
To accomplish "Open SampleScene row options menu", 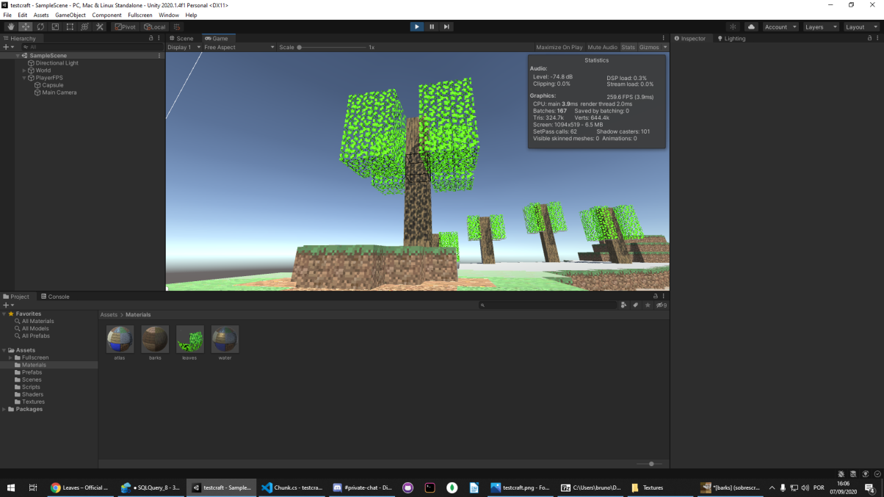I will pos(159,56).
